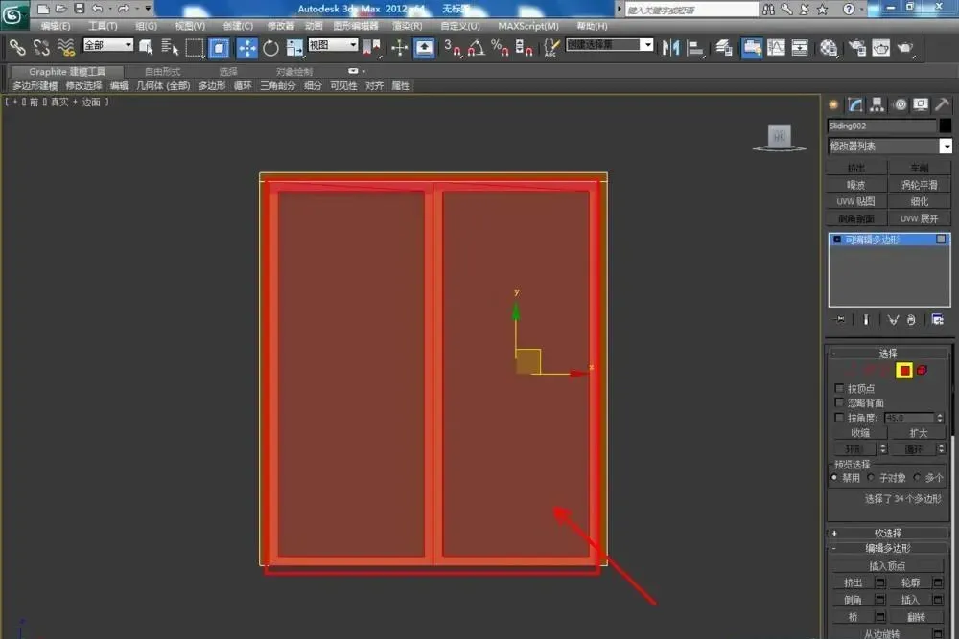Screen dimensions: 959x639
Task: Click the 扩大 grow selection button
Action: pyautogui.click(x=918, y=432)
